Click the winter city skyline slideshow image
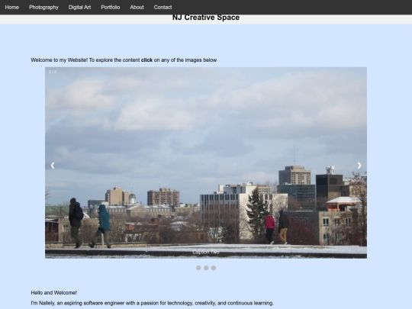 (x=206, y=163)
